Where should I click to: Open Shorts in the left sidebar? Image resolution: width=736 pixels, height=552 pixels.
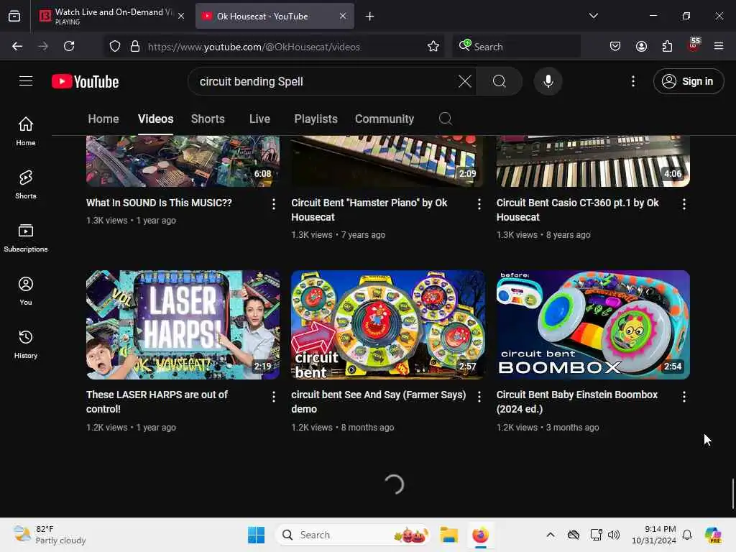pyautogui.click(x=26, y=184)
